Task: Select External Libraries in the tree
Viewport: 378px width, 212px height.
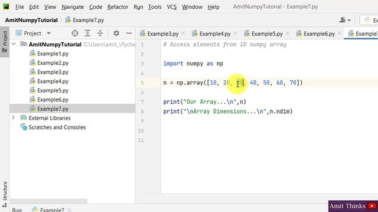Action: (50, 118)
